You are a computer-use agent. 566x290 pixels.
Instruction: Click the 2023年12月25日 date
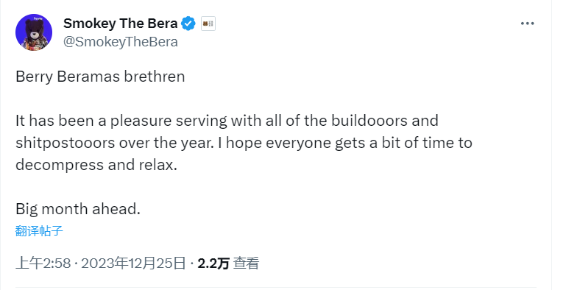coord(133,264)
